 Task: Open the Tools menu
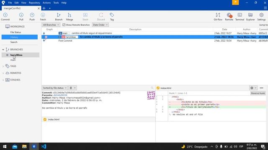pyautogui.click(x=56, y=3)
